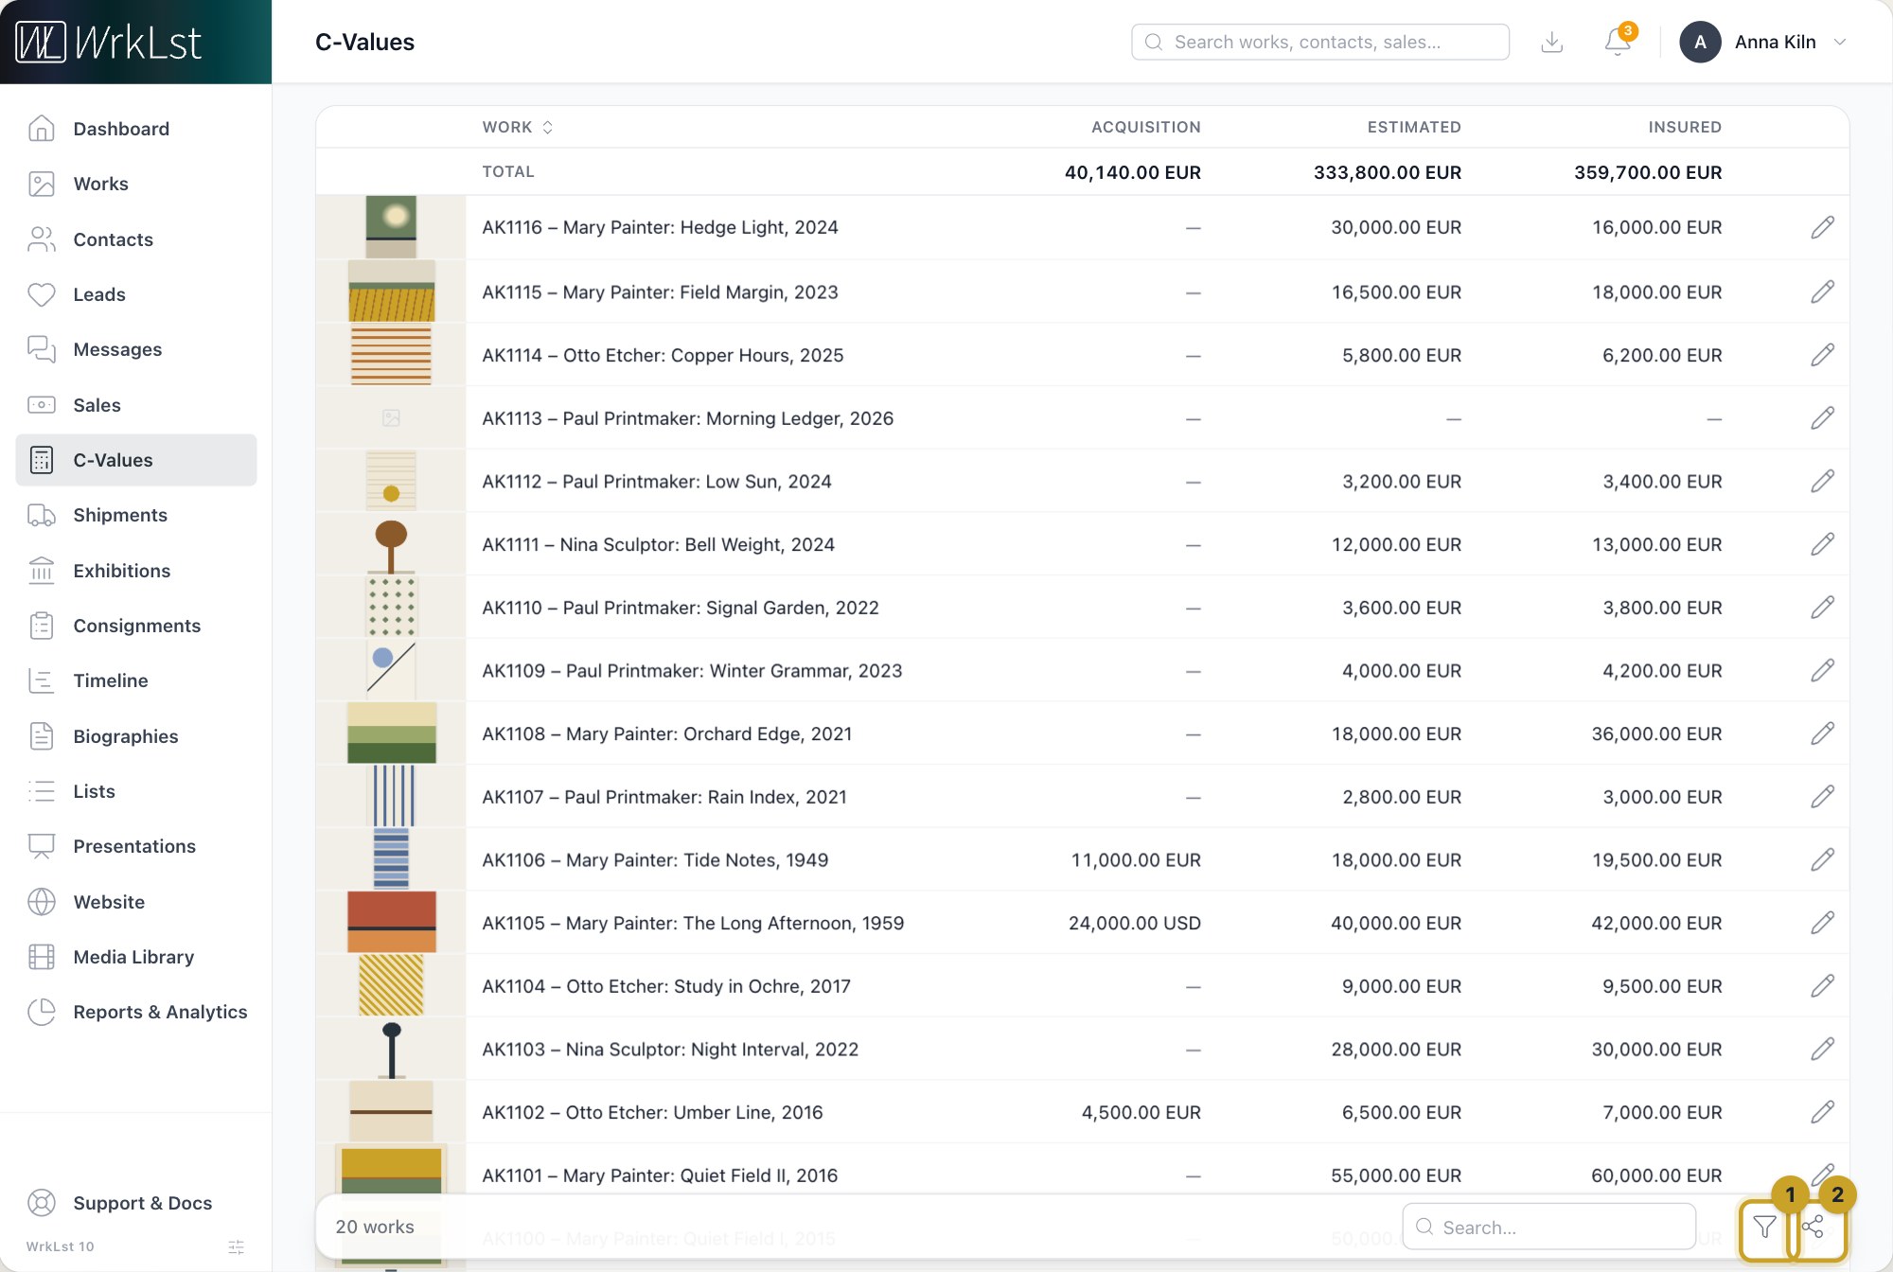Image resolution: width=1893 pixels, height=1272 pixels.
Task: Open the WrkLst logo home link
Action: click(x=109, y=42)
